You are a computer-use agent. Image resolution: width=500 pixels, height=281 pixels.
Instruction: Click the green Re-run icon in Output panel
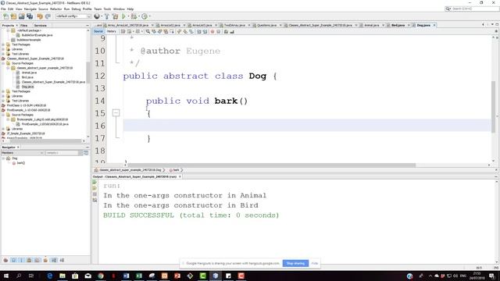click(x=95, y=182)
